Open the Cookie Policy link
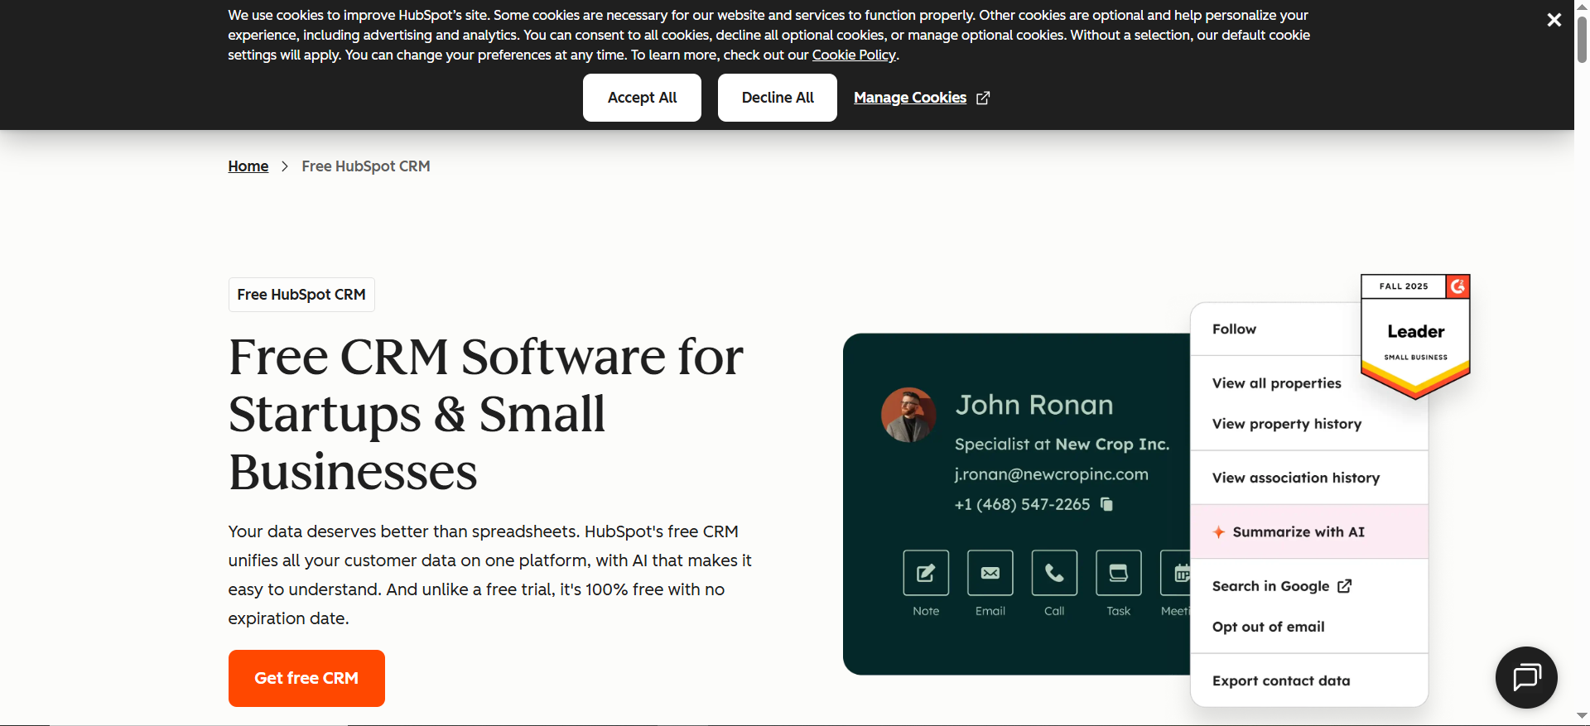The width and height of the screenshot is (1590, 726). point(854,55)
